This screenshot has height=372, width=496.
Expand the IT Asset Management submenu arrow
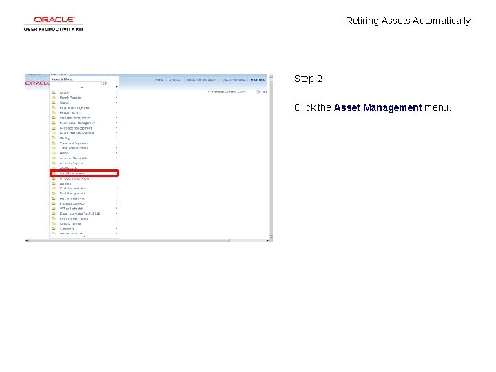click(116, 178)
